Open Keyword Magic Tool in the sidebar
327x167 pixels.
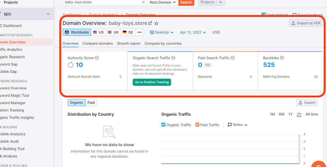click(x=14, y=95)
